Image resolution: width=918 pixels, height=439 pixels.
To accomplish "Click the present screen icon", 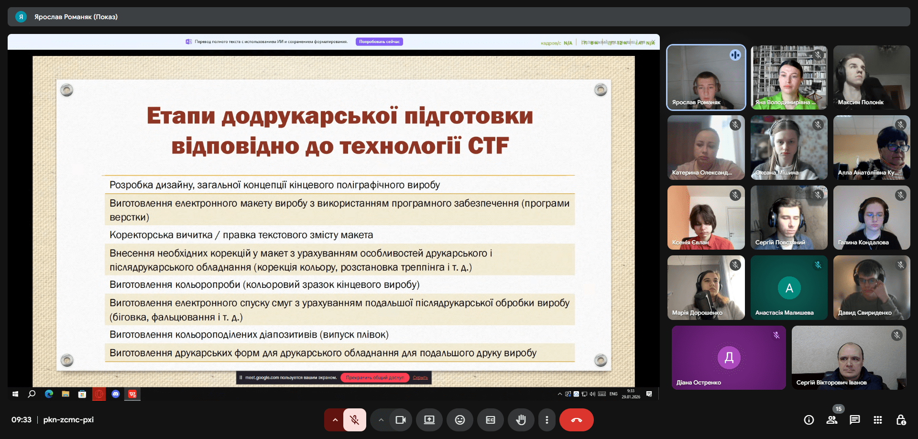I will [429, 420].
